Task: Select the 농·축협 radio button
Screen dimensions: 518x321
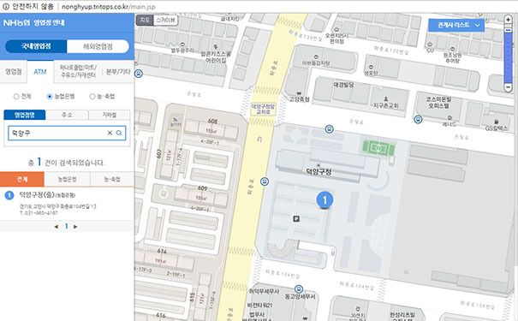Action: pos(92,97)
